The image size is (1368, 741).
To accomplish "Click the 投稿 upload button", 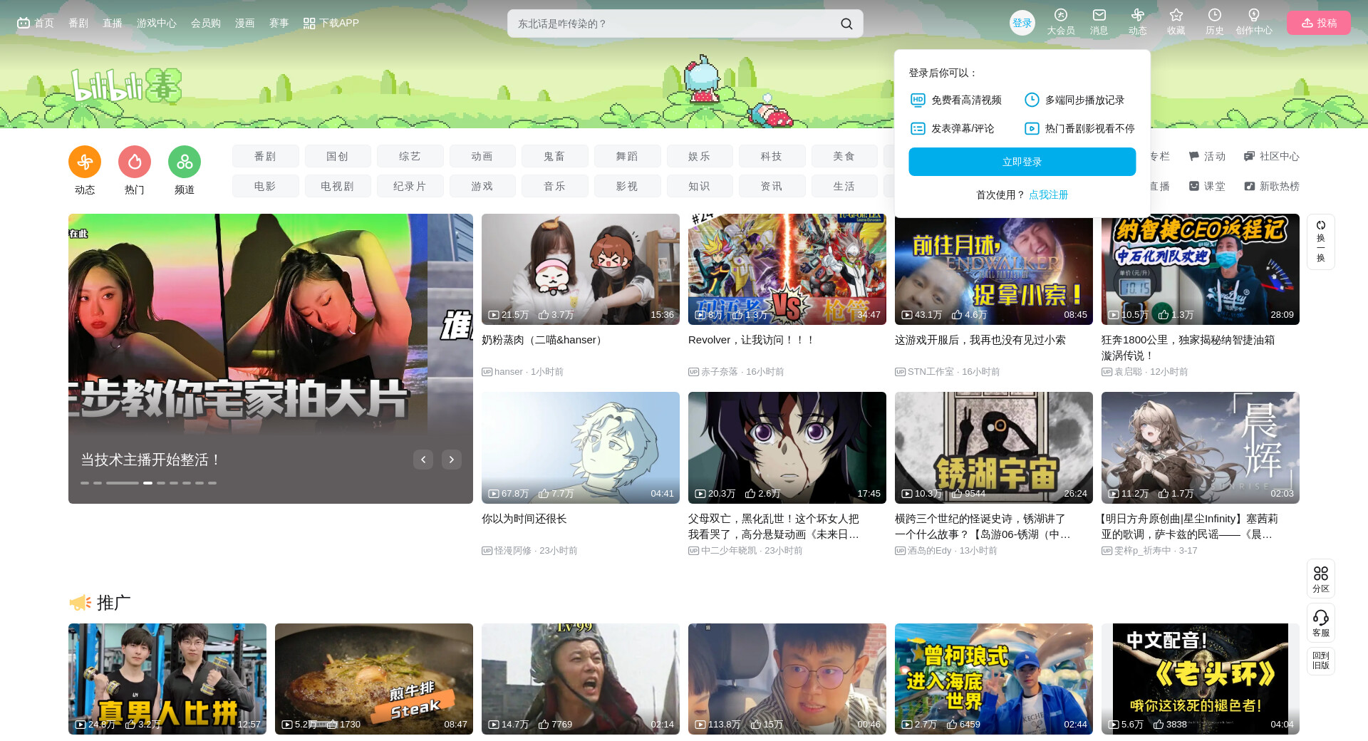I will 1318,23.
